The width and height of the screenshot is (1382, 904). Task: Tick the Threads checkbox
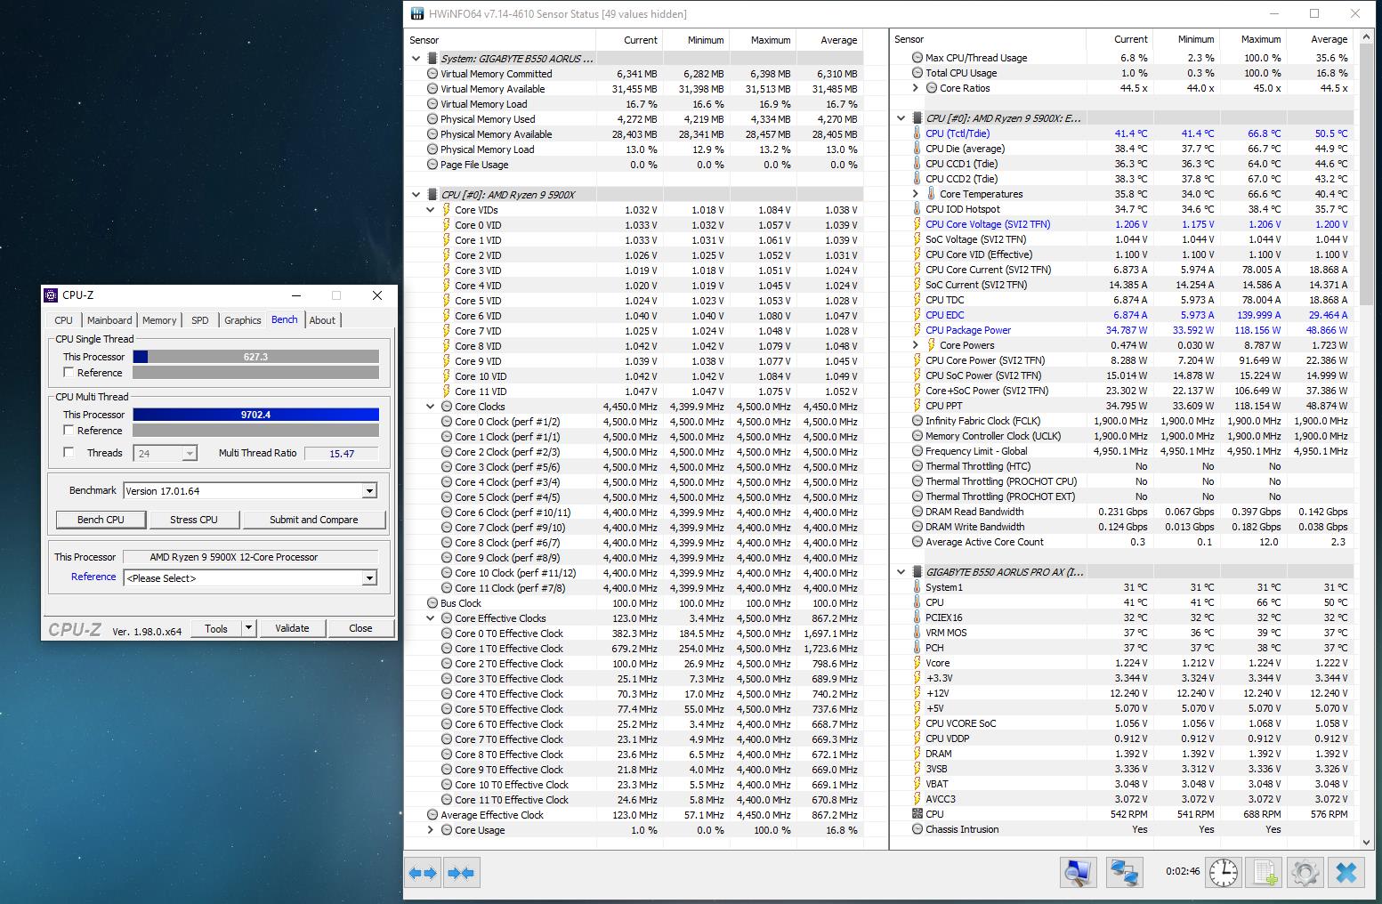[69, 453]
